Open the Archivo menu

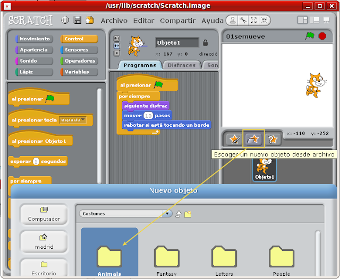point(114,21)
